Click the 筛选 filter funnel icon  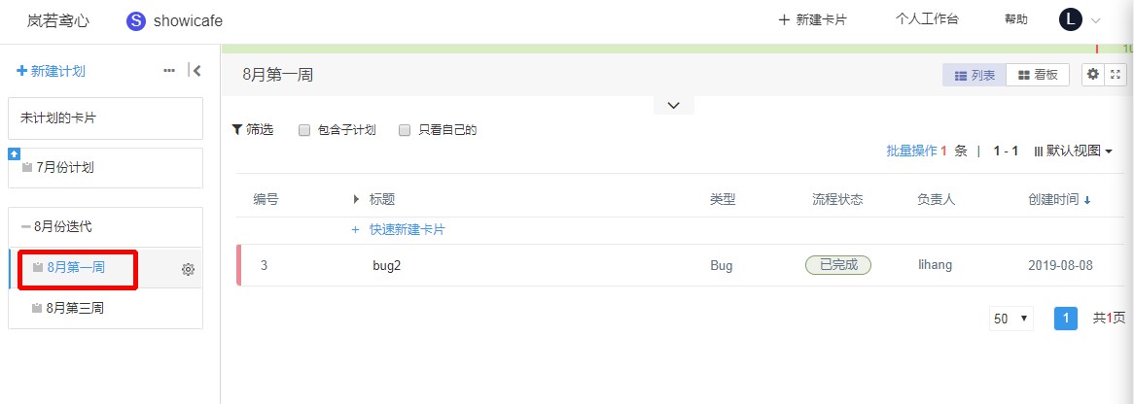coord(236,130)
